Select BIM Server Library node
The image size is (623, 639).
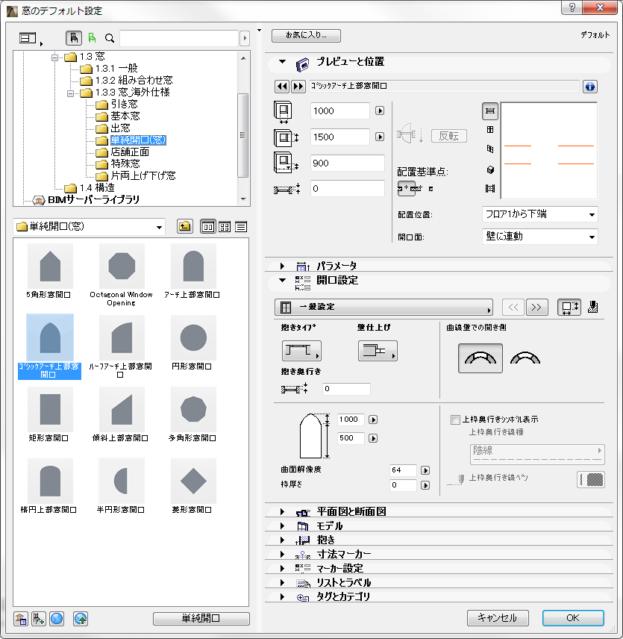94,200
